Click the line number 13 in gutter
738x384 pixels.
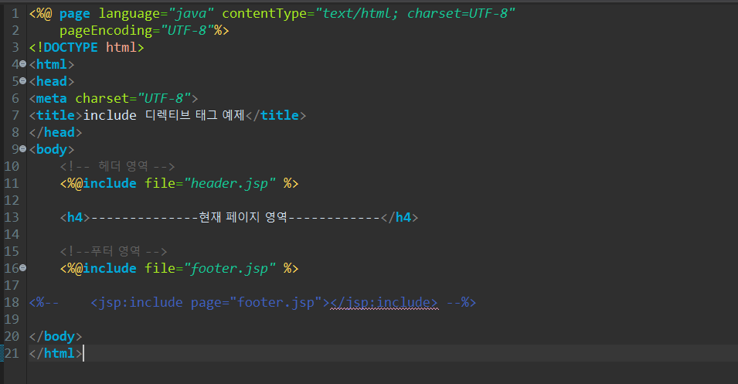tap(12, 217)
